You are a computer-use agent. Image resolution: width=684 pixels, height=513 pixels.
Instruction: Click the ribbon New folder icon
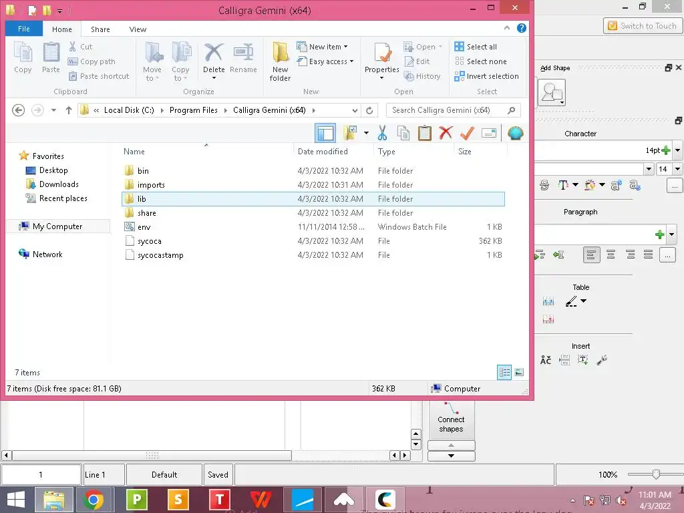pyautogui.click(x=280, y=53)
